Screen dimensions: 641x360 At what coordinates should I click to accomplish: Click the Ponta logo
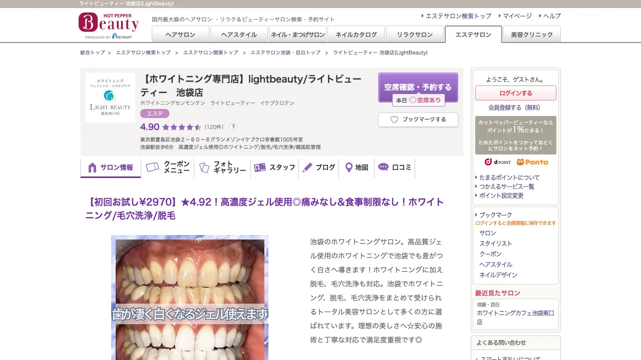532,162
